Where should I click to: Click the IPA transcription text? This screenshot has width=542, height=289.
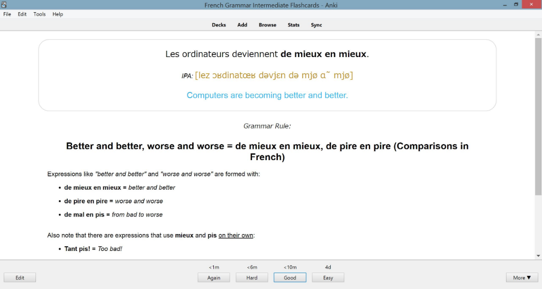tap(274, 75)
